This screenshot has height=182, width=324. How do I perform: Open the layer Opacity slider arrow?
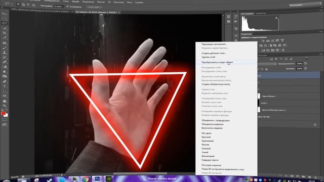(x=306, y=64)
